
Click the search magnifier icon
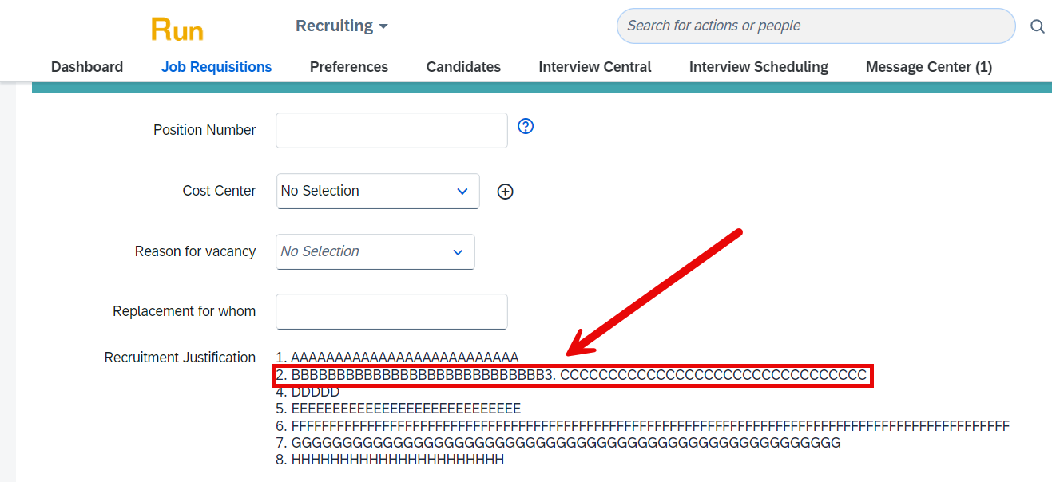click(x=1037, y=26)
